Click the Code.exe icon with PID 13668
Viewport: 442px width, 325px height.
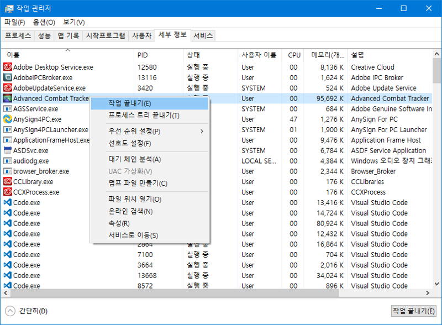(8, 275)
